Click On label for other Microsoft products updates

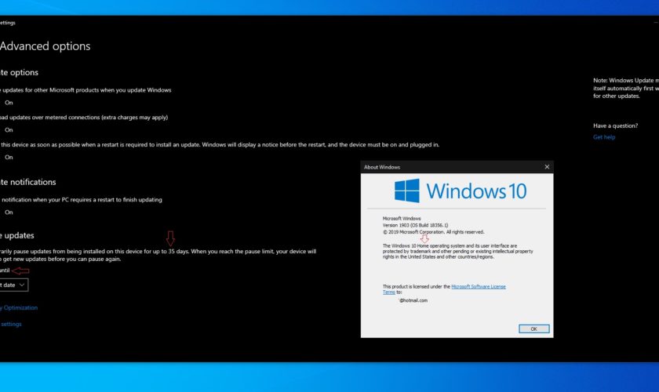click(9, 103)
